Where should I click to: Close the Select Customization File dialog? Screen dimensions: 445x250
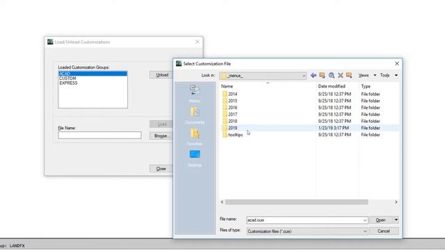397,64
